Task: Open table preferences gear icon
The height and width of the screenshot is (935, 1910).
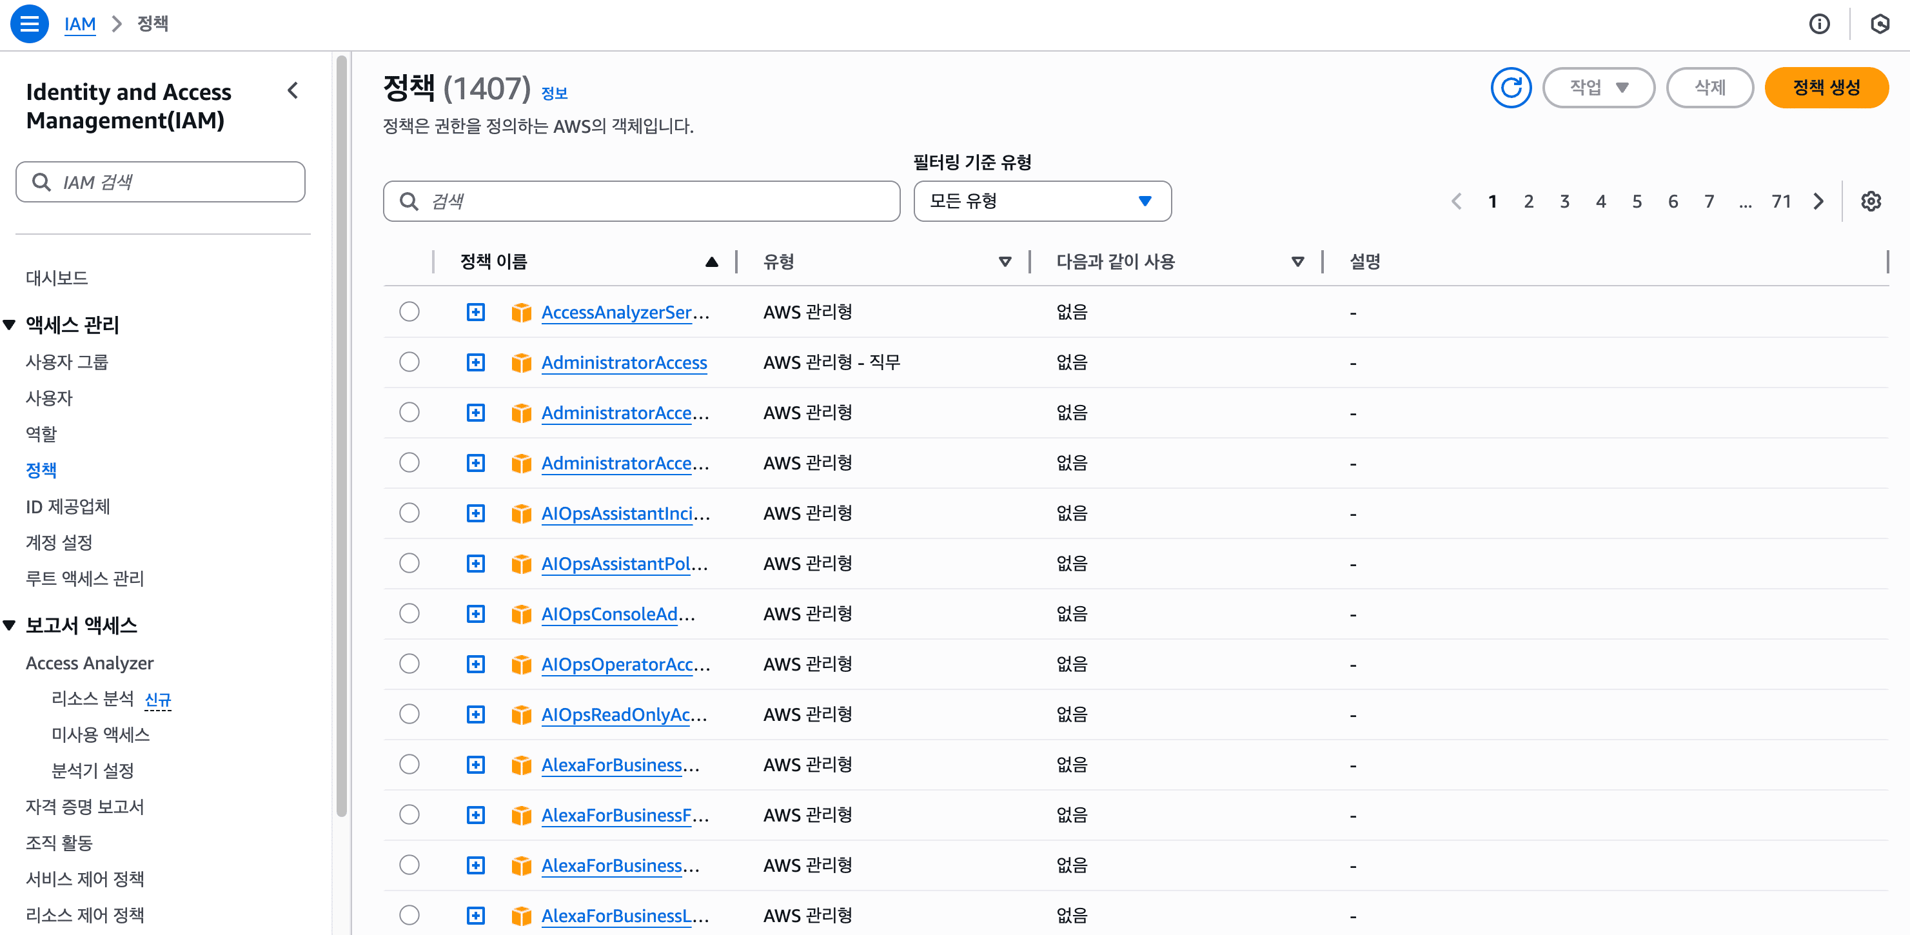Action: click(x=1870, y=201)
